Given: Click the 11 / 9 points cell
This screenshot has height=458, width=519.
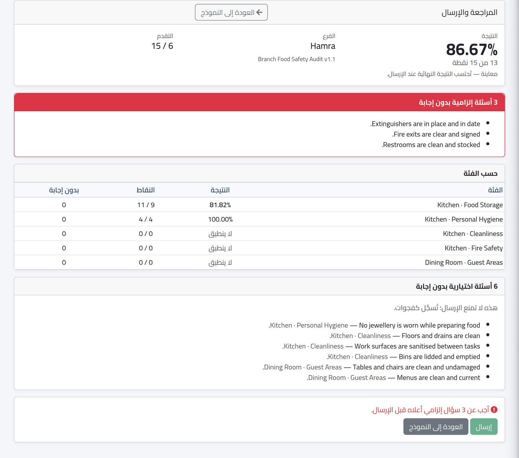Looking at the screenshot, I should 146,205.
